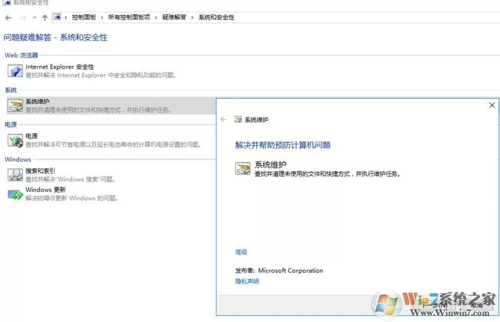Screen dimensions: 500x322
Task: Navigate to 疑难解答 breadcrumb
Action: (x=174, y=17)
